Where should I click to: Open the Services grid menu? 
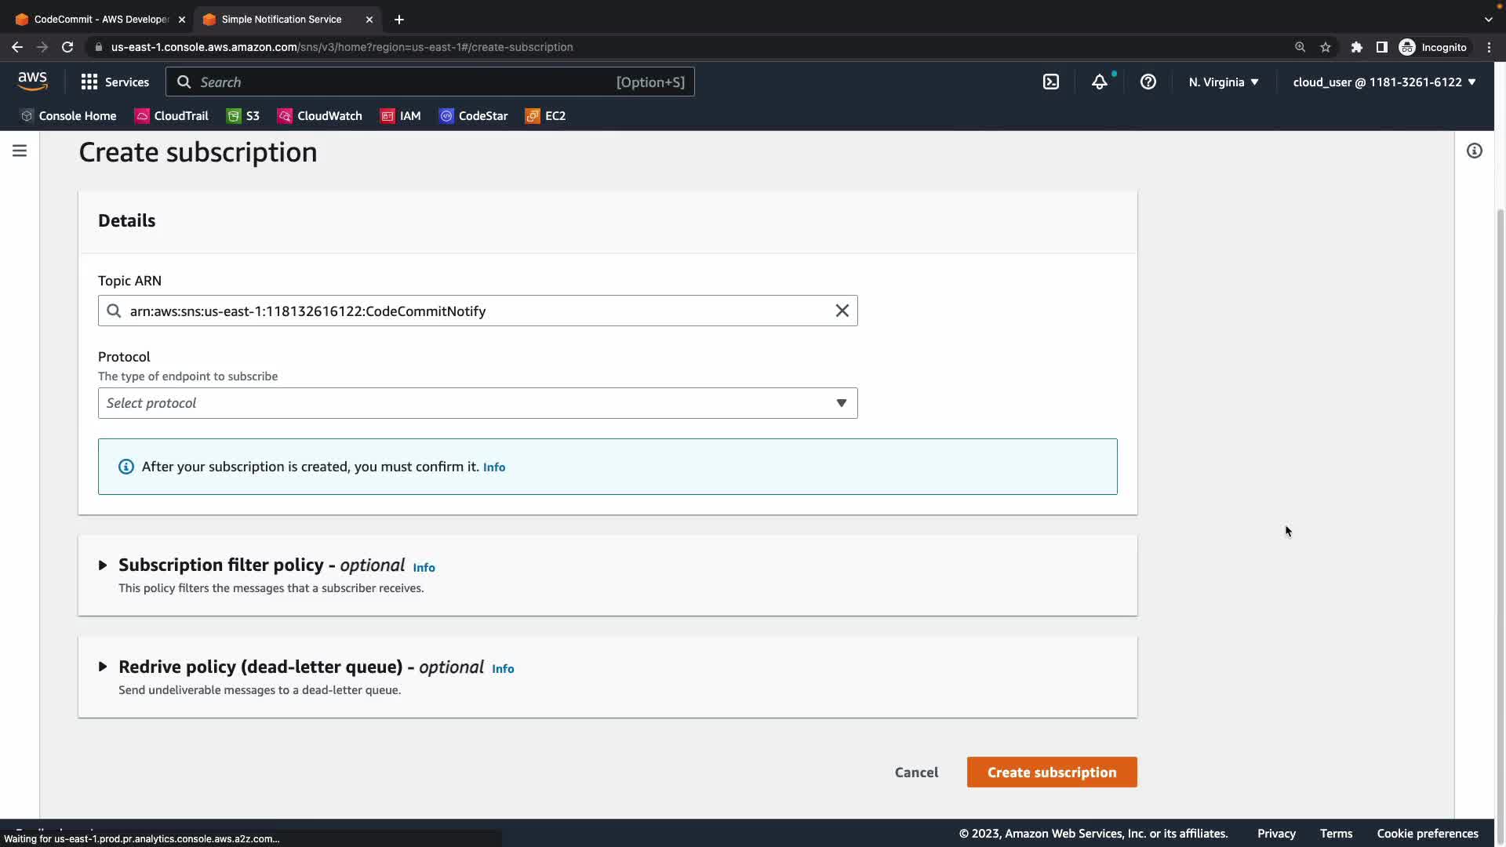click(x=115, y=82)
